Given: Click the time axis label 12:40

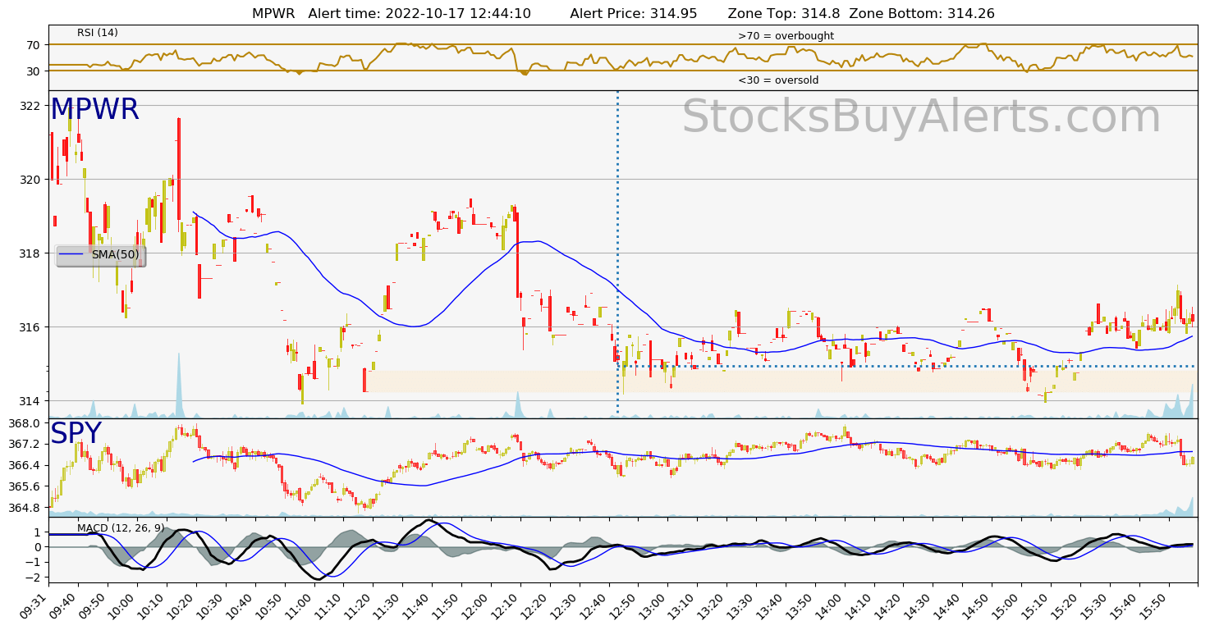Looking at the screenshot, I should 593,607.
